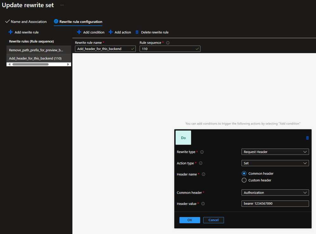Image resolution: width=316 pixels, height=234 pixels.
Task: Click the rule list scroll right arrow
Action: coord(68,64)
